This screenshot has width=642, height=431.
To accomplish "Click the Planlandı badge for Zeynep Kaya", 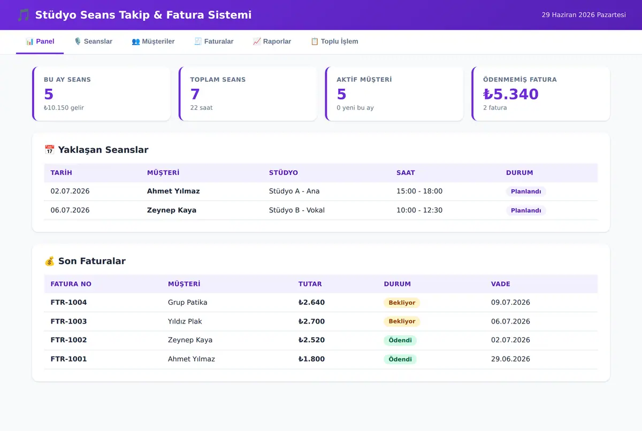I will click(x=526, y=211).
